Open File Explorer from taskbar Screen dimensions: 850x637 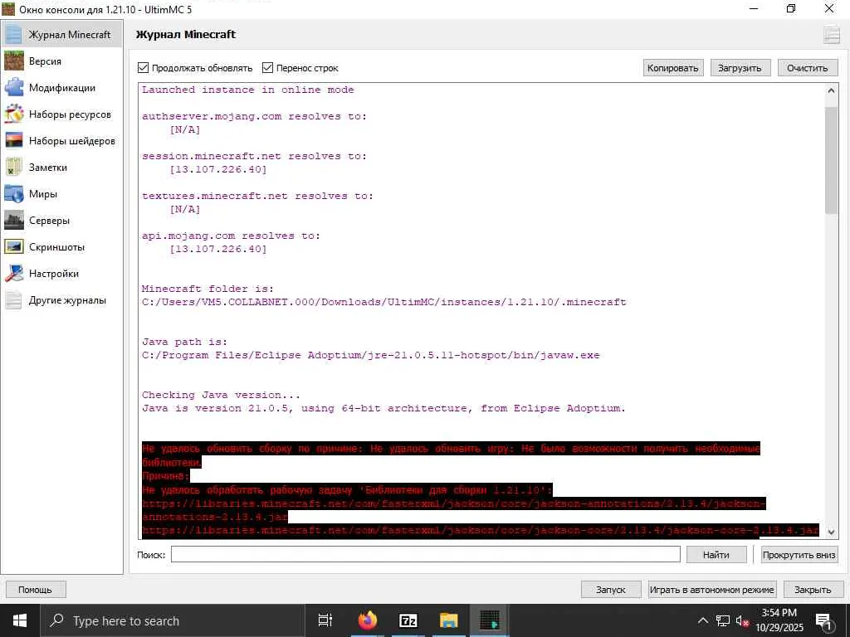(449, 620)
